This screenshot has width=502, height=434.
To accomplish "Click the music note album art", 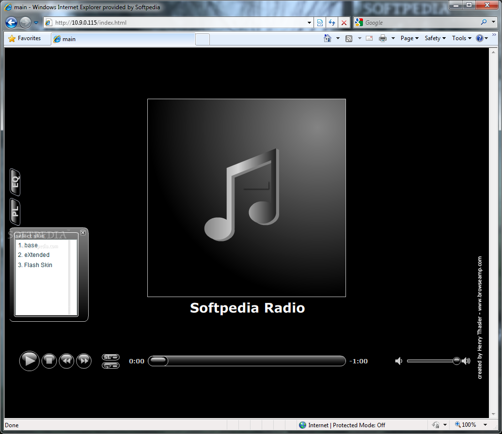I will 247,198.
